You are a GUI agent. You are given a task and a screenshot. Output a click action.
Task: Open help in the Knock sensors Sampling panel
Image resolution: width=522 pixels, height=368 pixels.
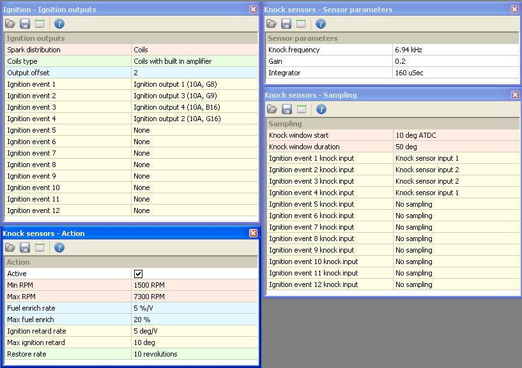click(321, 110)
